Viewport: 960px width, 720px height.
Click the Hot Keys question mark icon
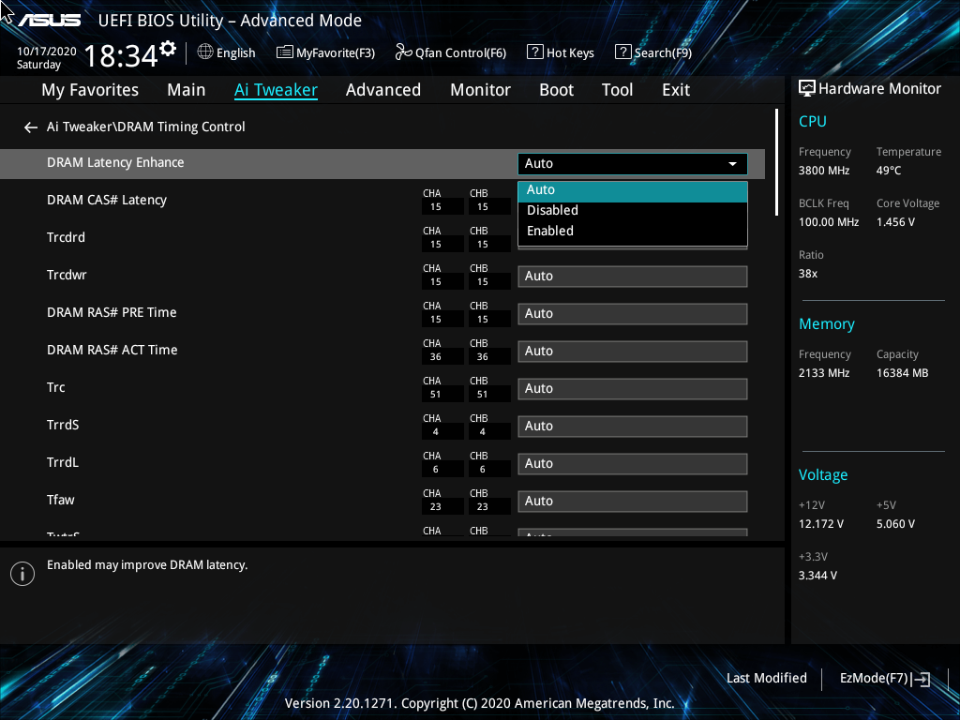535,52
